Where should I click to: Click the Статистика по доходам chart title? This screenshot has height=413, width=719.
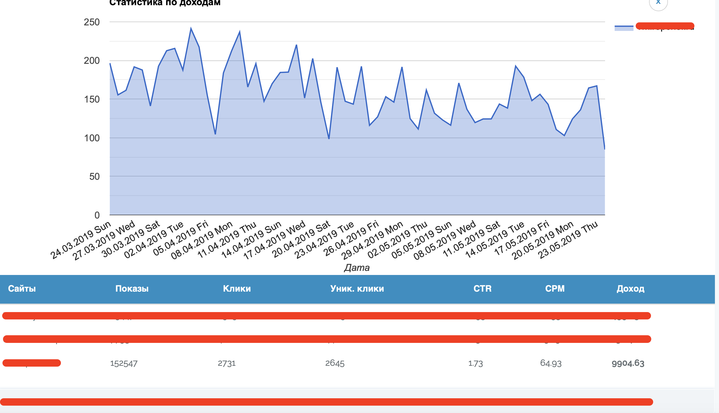click(x=165, y=3)
